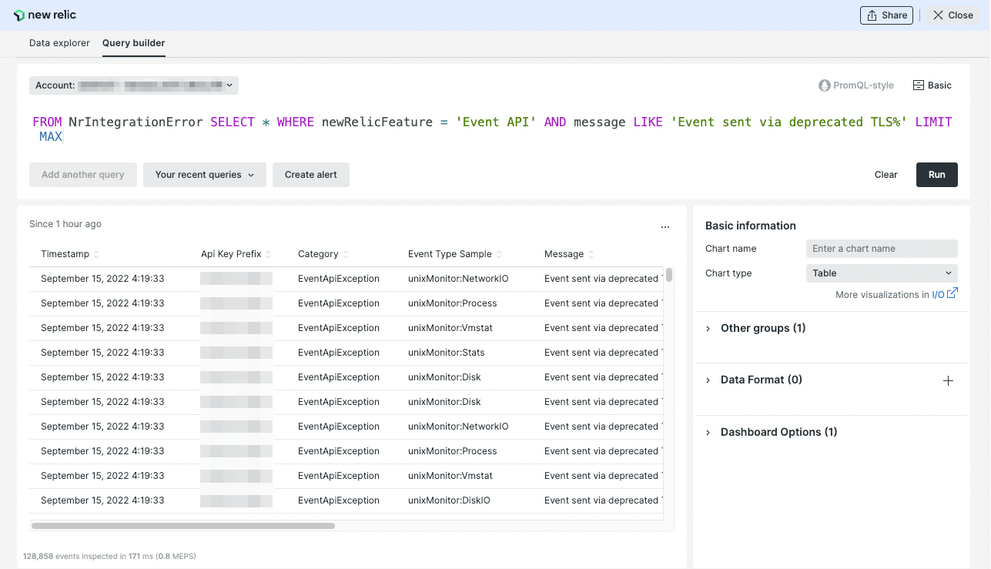Switch to PromQL-style query mode
The height and width of the screenshot is (569, 991).
coord(856,85)
